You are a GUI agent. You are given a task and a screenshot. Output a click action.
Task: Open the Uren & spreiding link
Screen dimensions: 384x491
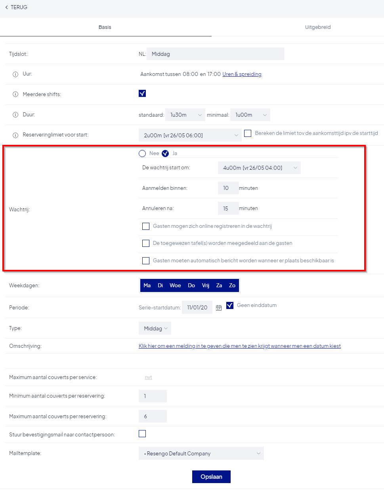tap(242, 74)
